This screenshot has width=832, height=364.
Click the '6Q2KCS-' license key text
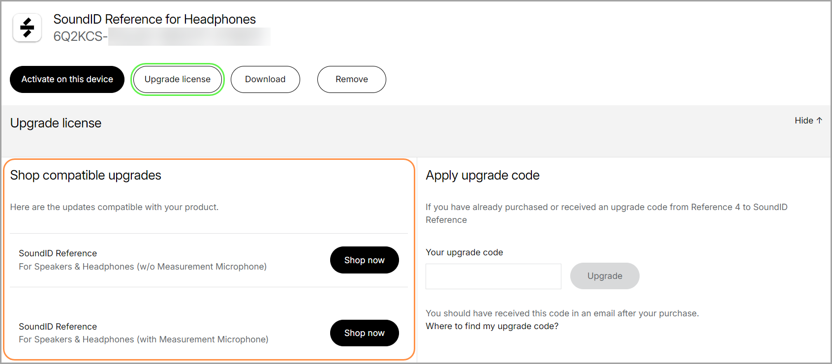tap(80, 36)
